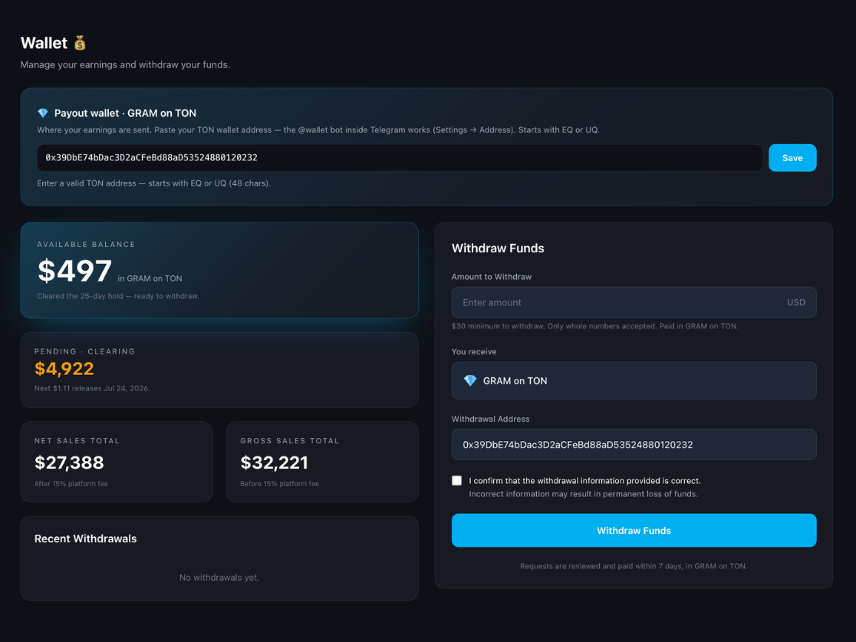Viewport: 856px width, 642px height.
Task: Click the 'No withdrawals yet.' message
Action: click(219, 578)
